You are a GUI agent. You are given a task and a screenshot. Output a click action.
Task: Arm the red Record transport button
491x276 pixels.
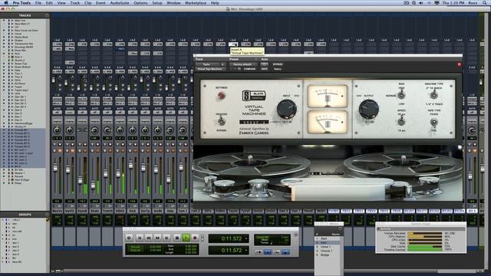(195, 238)
